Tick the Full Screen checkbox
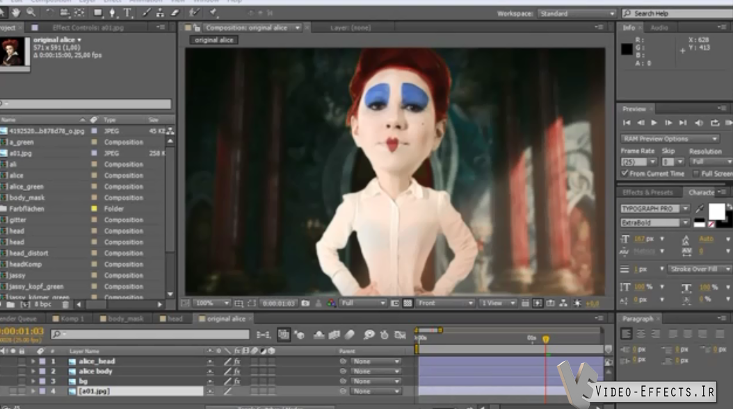This screenshot has width=733, height=409. 696,173
